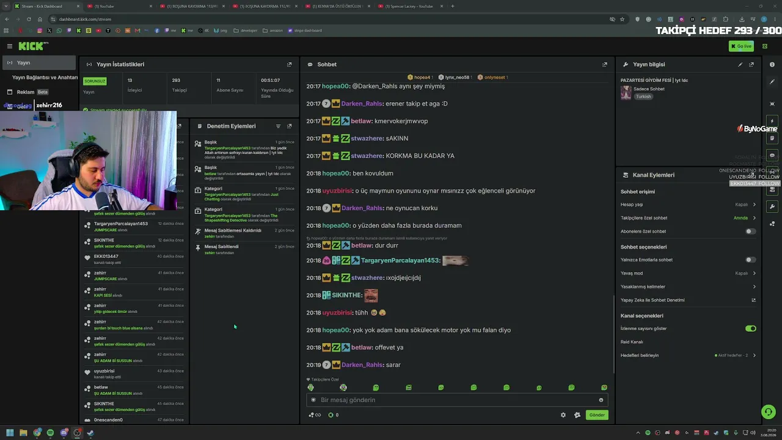Open Spotify from the taskbar

(x=50, y=433)
